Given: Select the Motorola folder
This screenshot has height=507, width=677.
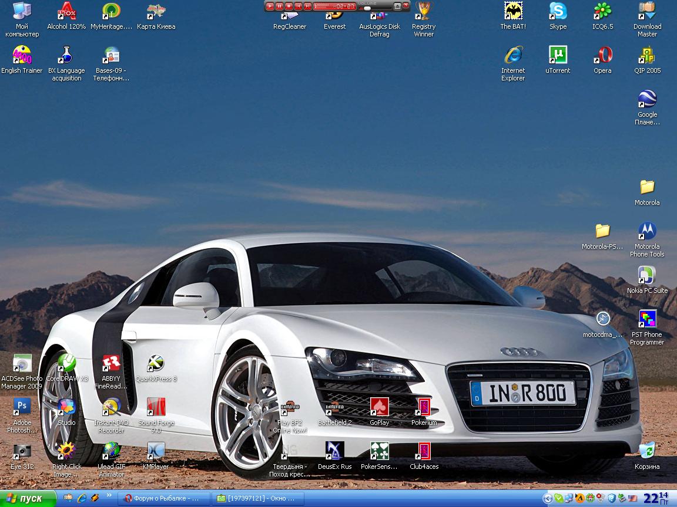Looking at the screenshot, I should tap(647, 187).
